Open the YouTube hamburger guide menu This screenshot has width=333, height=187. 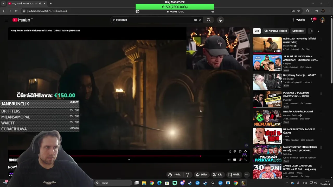(x=6, y=20)
